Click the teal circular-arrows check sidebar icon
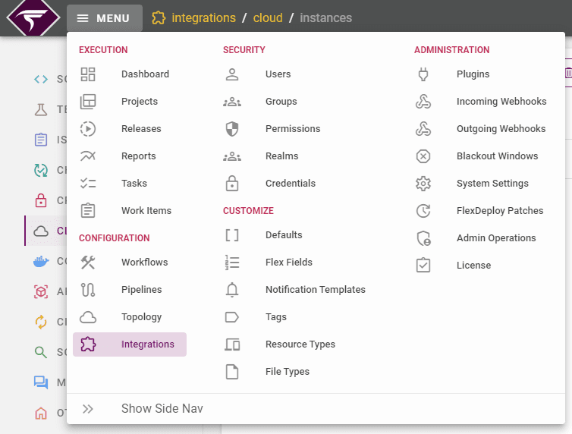Image resolution: width=572 pixels, height=434 pixels. click(x=41, y=170)
